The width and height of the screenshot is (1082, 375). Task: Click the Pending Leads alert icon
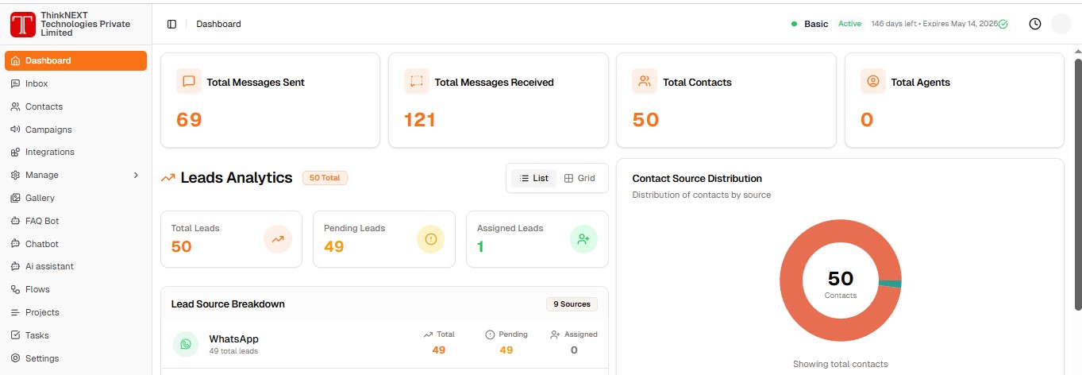tap(430, 239)
